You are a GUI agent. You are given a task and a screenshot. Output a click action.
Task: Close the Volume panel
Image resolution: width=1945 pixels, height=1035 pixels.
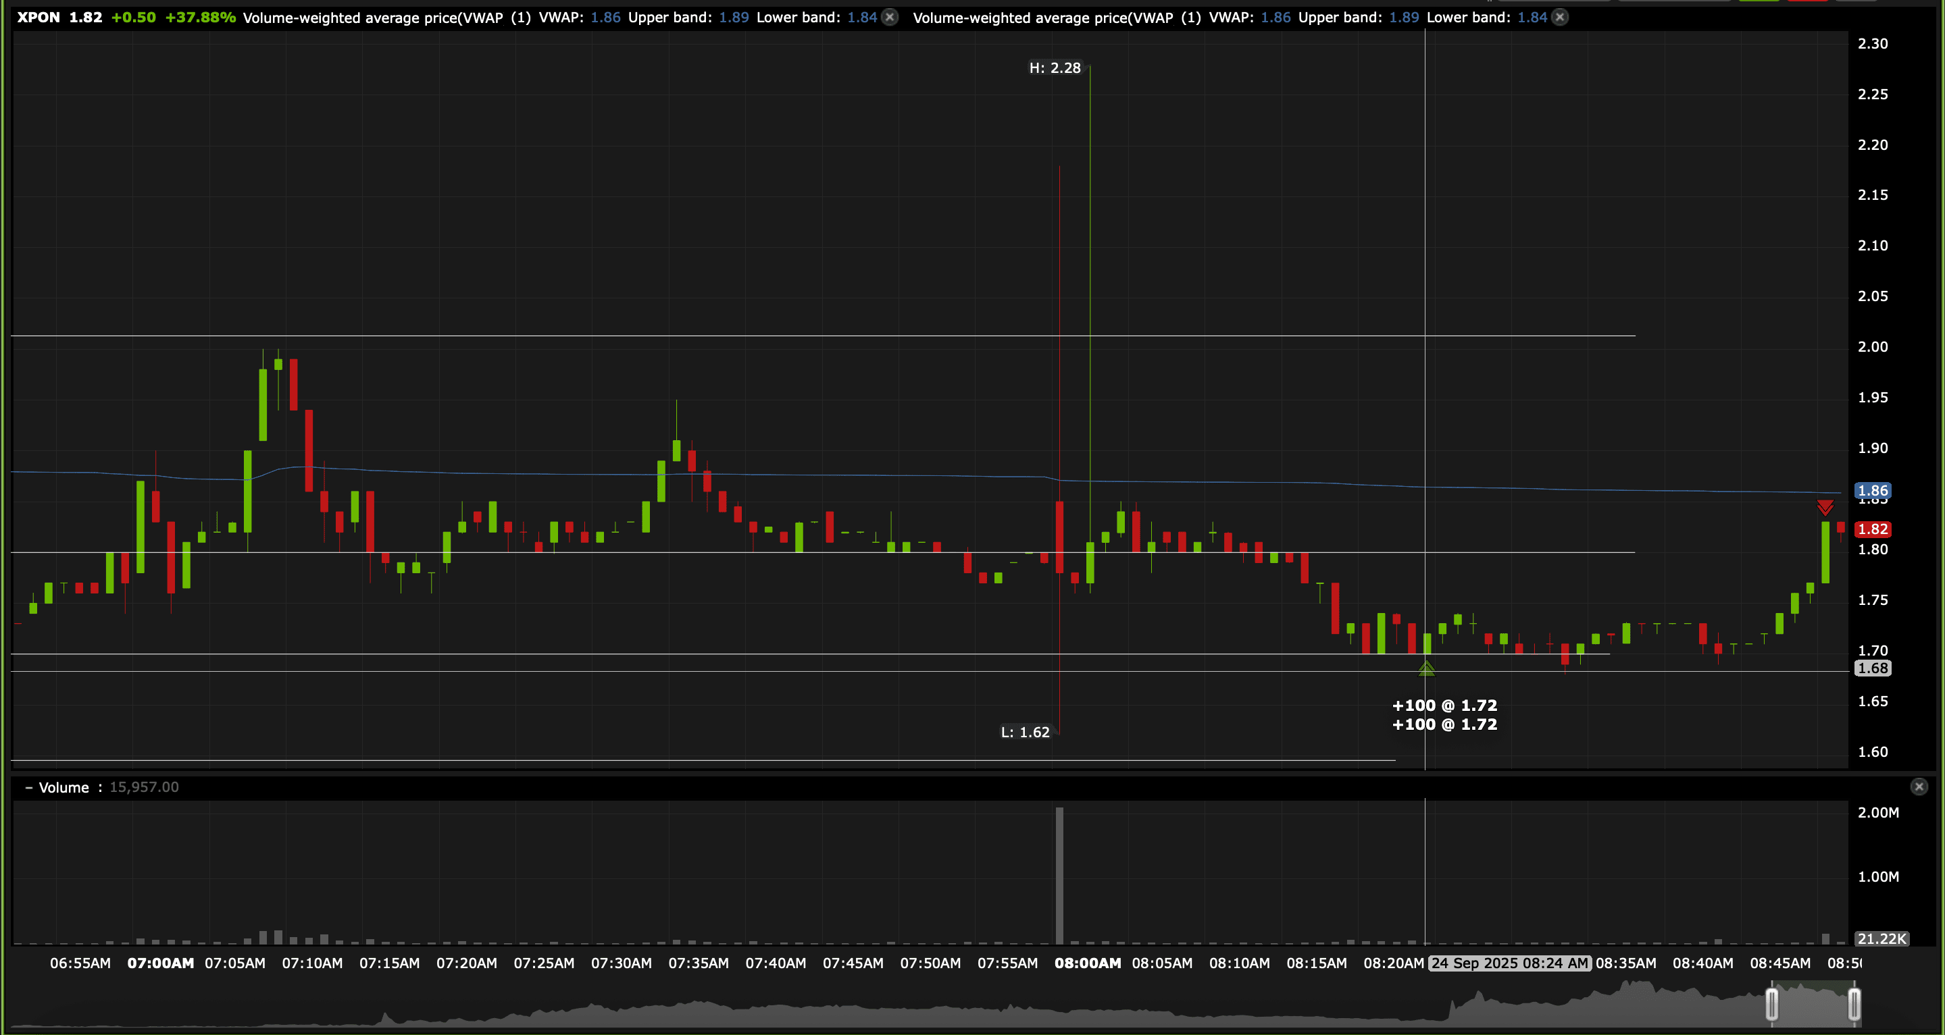tap(1919, 787)
